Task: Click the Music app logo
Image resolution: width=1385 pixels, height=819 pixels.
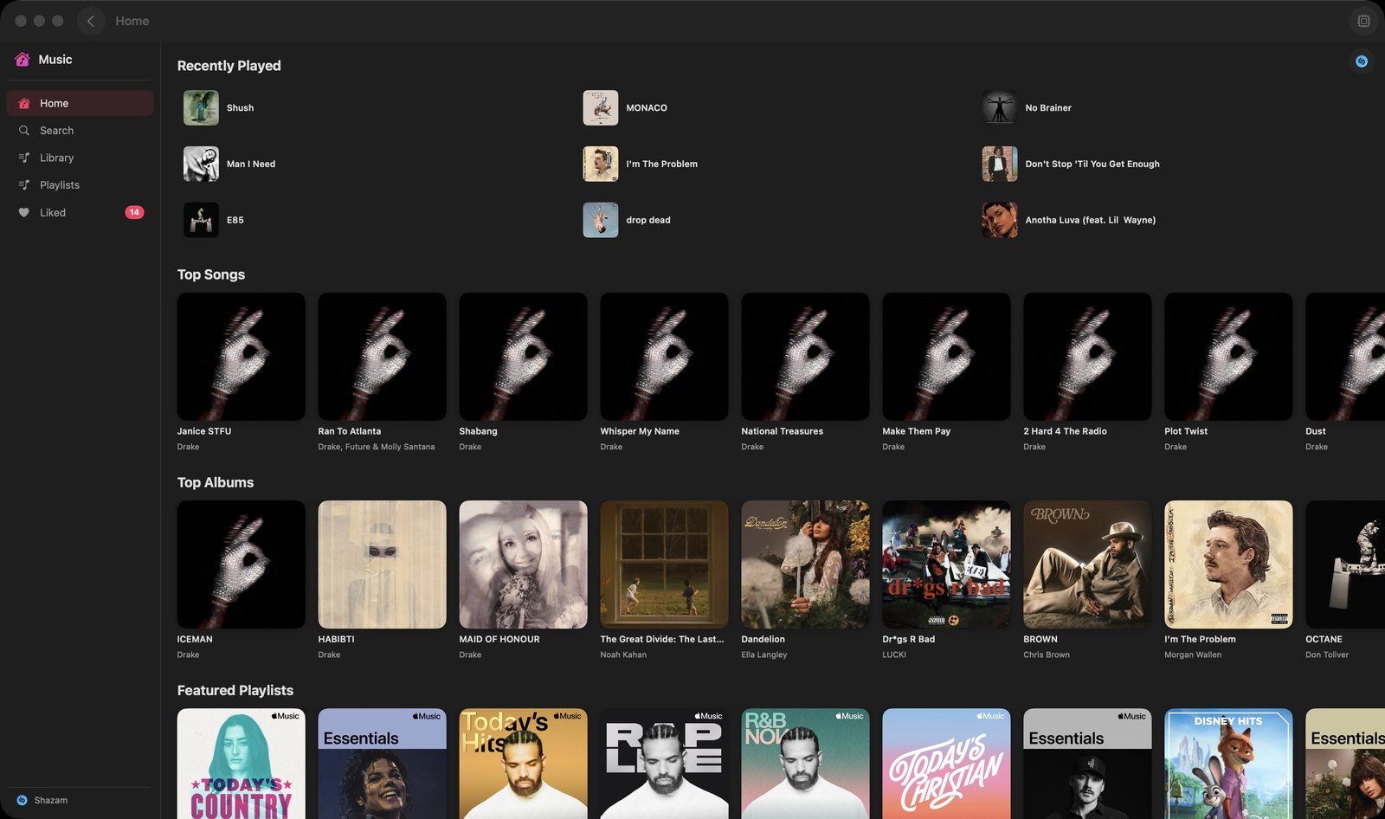Action: (43, 60)
